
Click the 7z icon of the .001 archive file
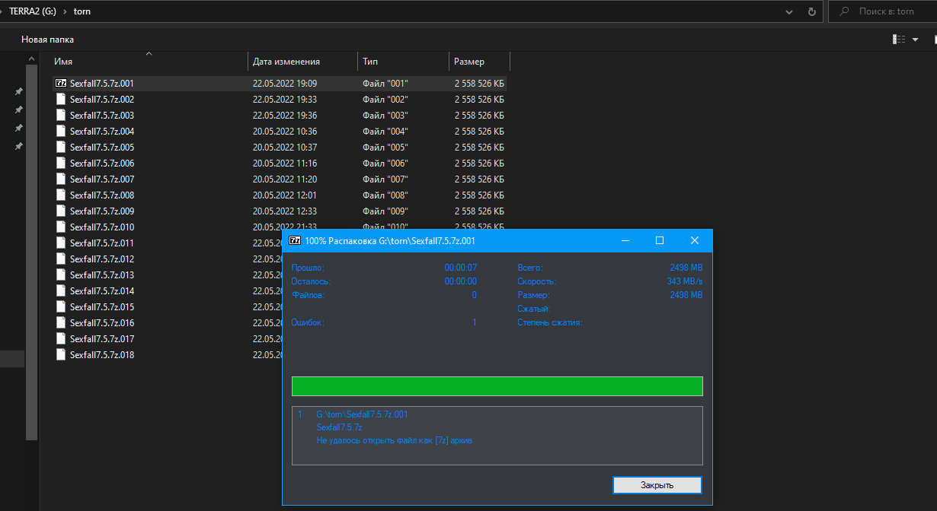point(62,83)
